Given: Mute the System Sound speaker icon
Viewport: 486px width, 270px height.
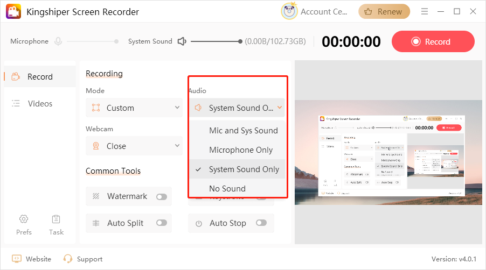Looking at the screenshot, I should click(x=182, y=41).
